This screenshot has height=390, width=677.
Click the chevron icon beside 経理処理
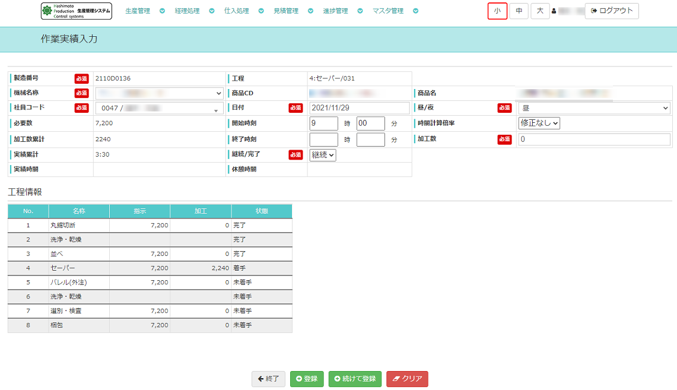pyautogui.click(x=212, y=11)
